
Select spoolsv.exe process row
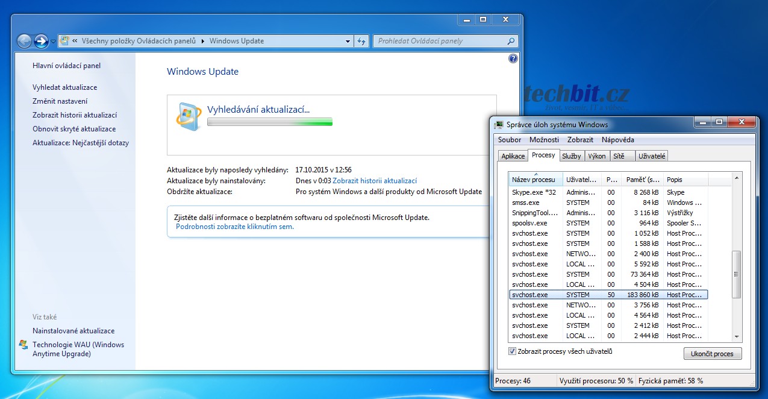tap(608, 223)
